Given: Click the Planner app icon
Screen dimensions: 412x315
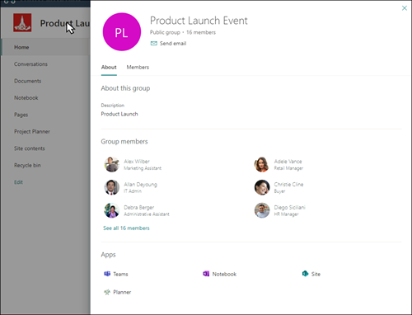Looking at the screenshot, I should (107, 292).
